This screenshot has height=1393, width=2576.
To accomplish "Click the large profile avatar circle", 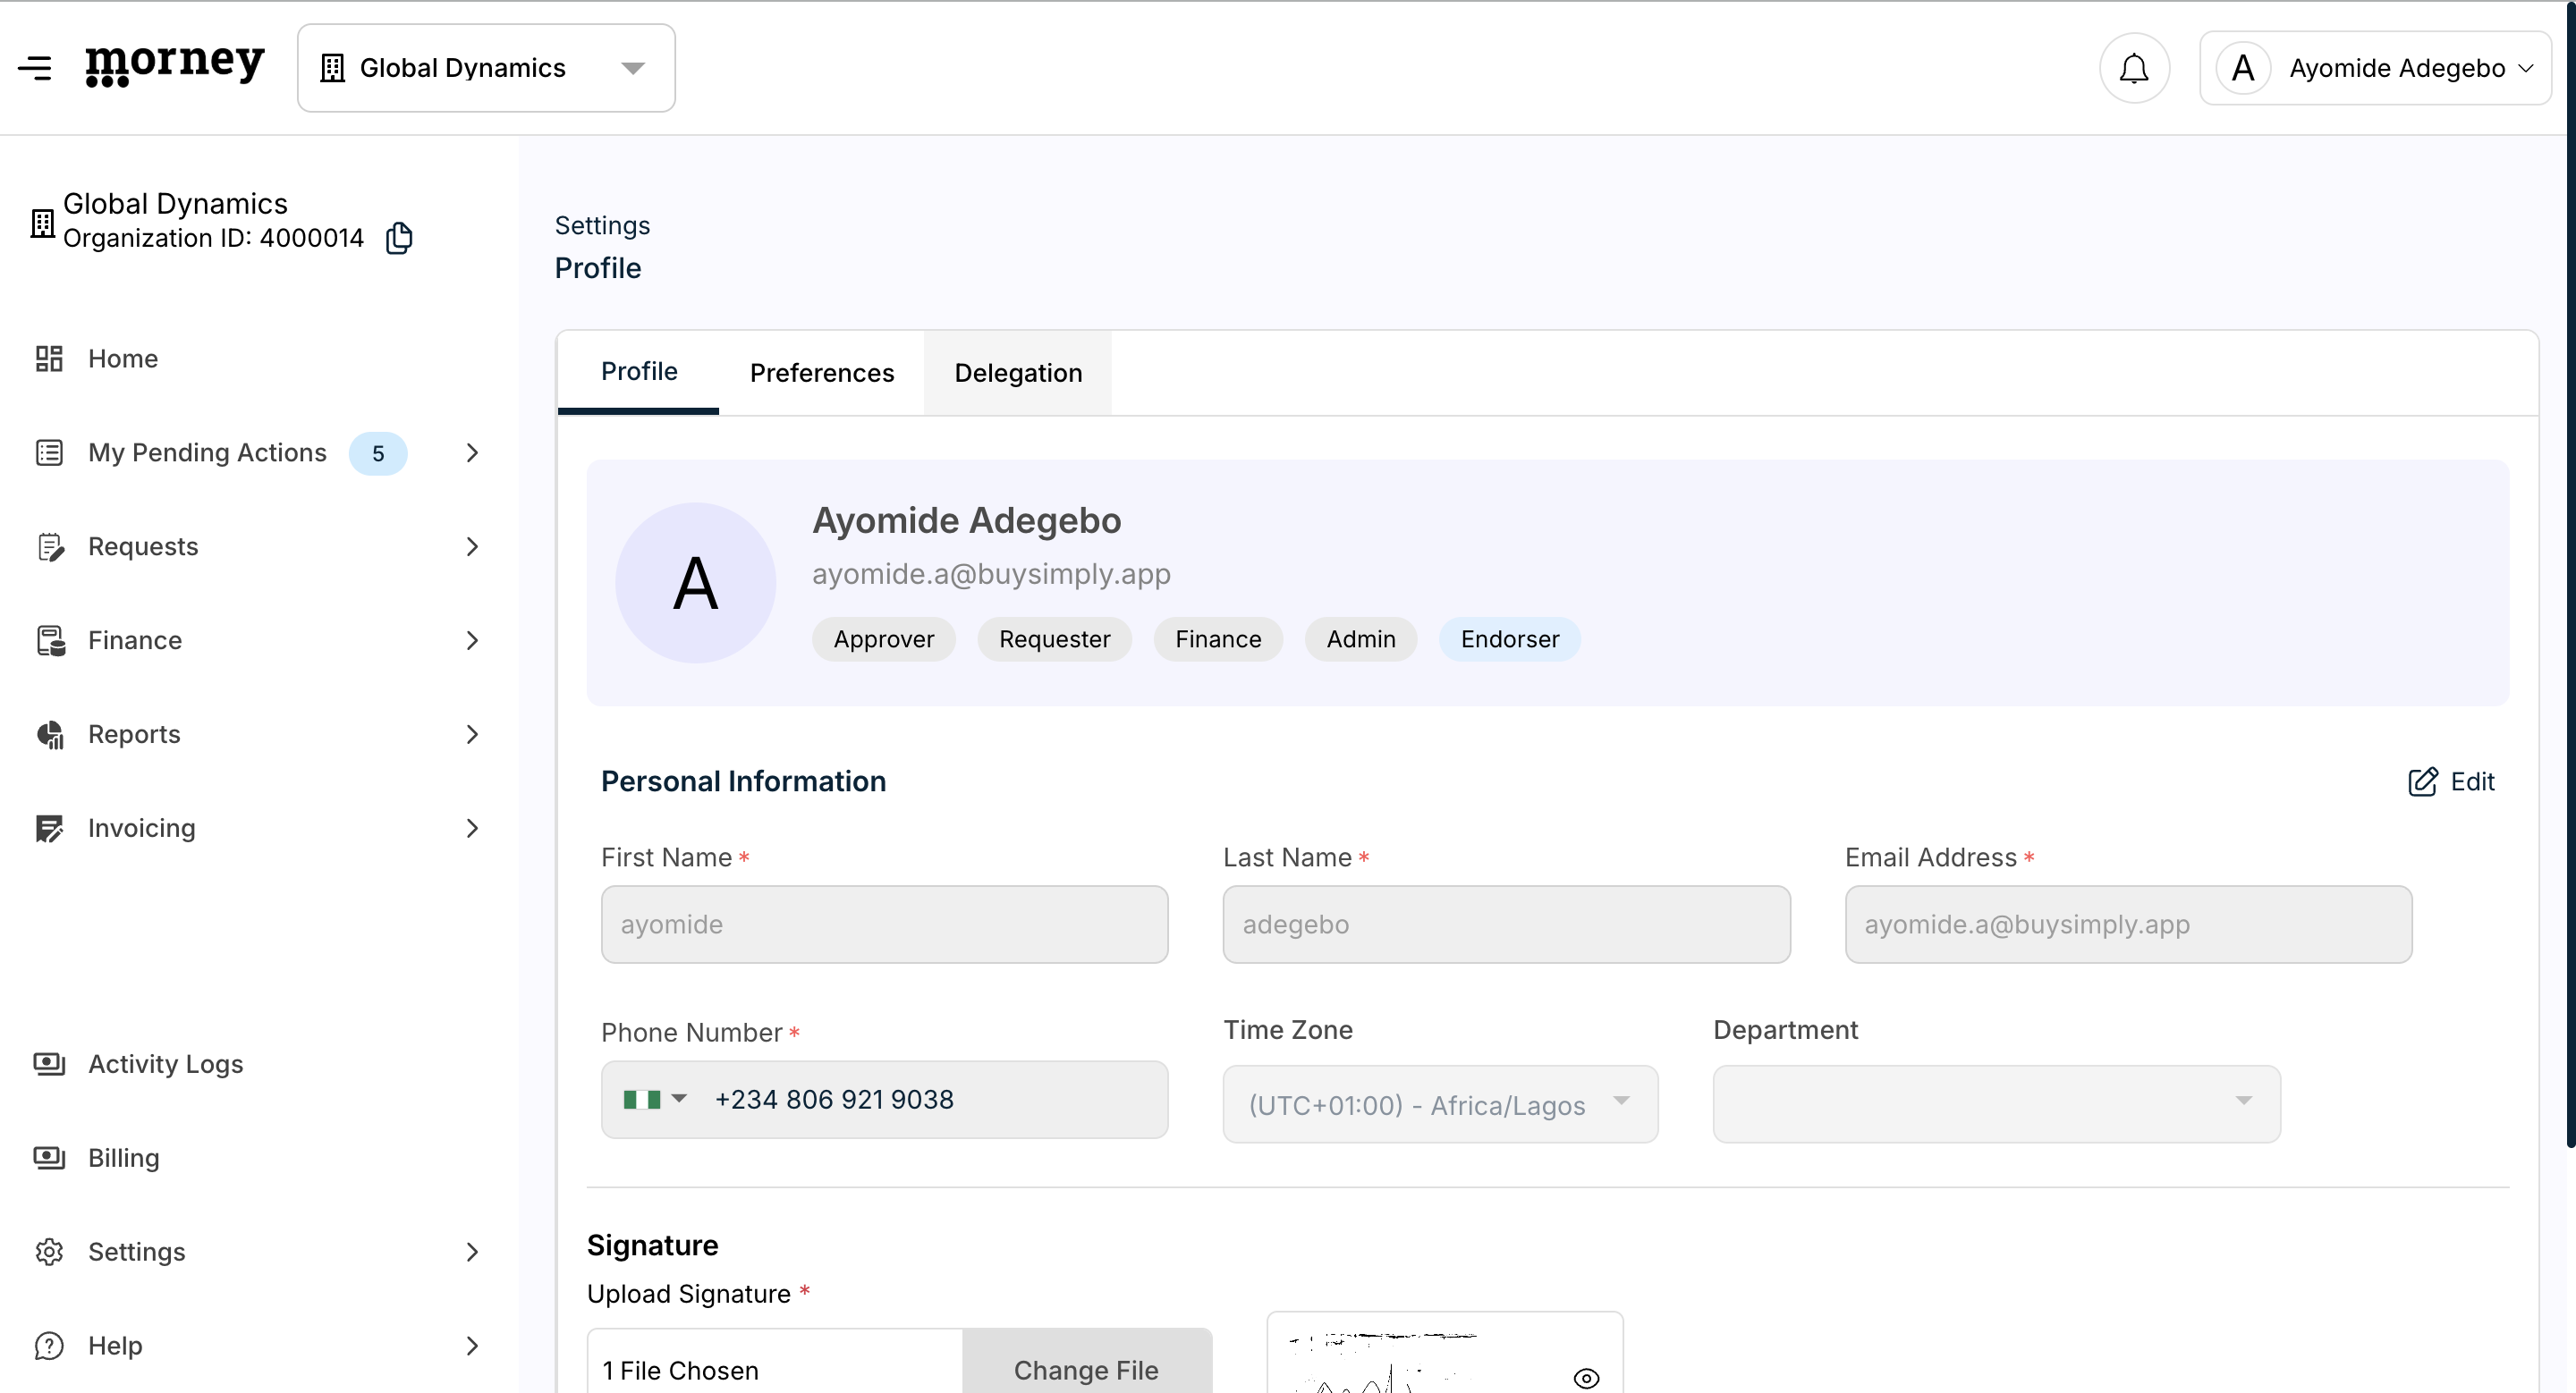I will coord(696,583).
